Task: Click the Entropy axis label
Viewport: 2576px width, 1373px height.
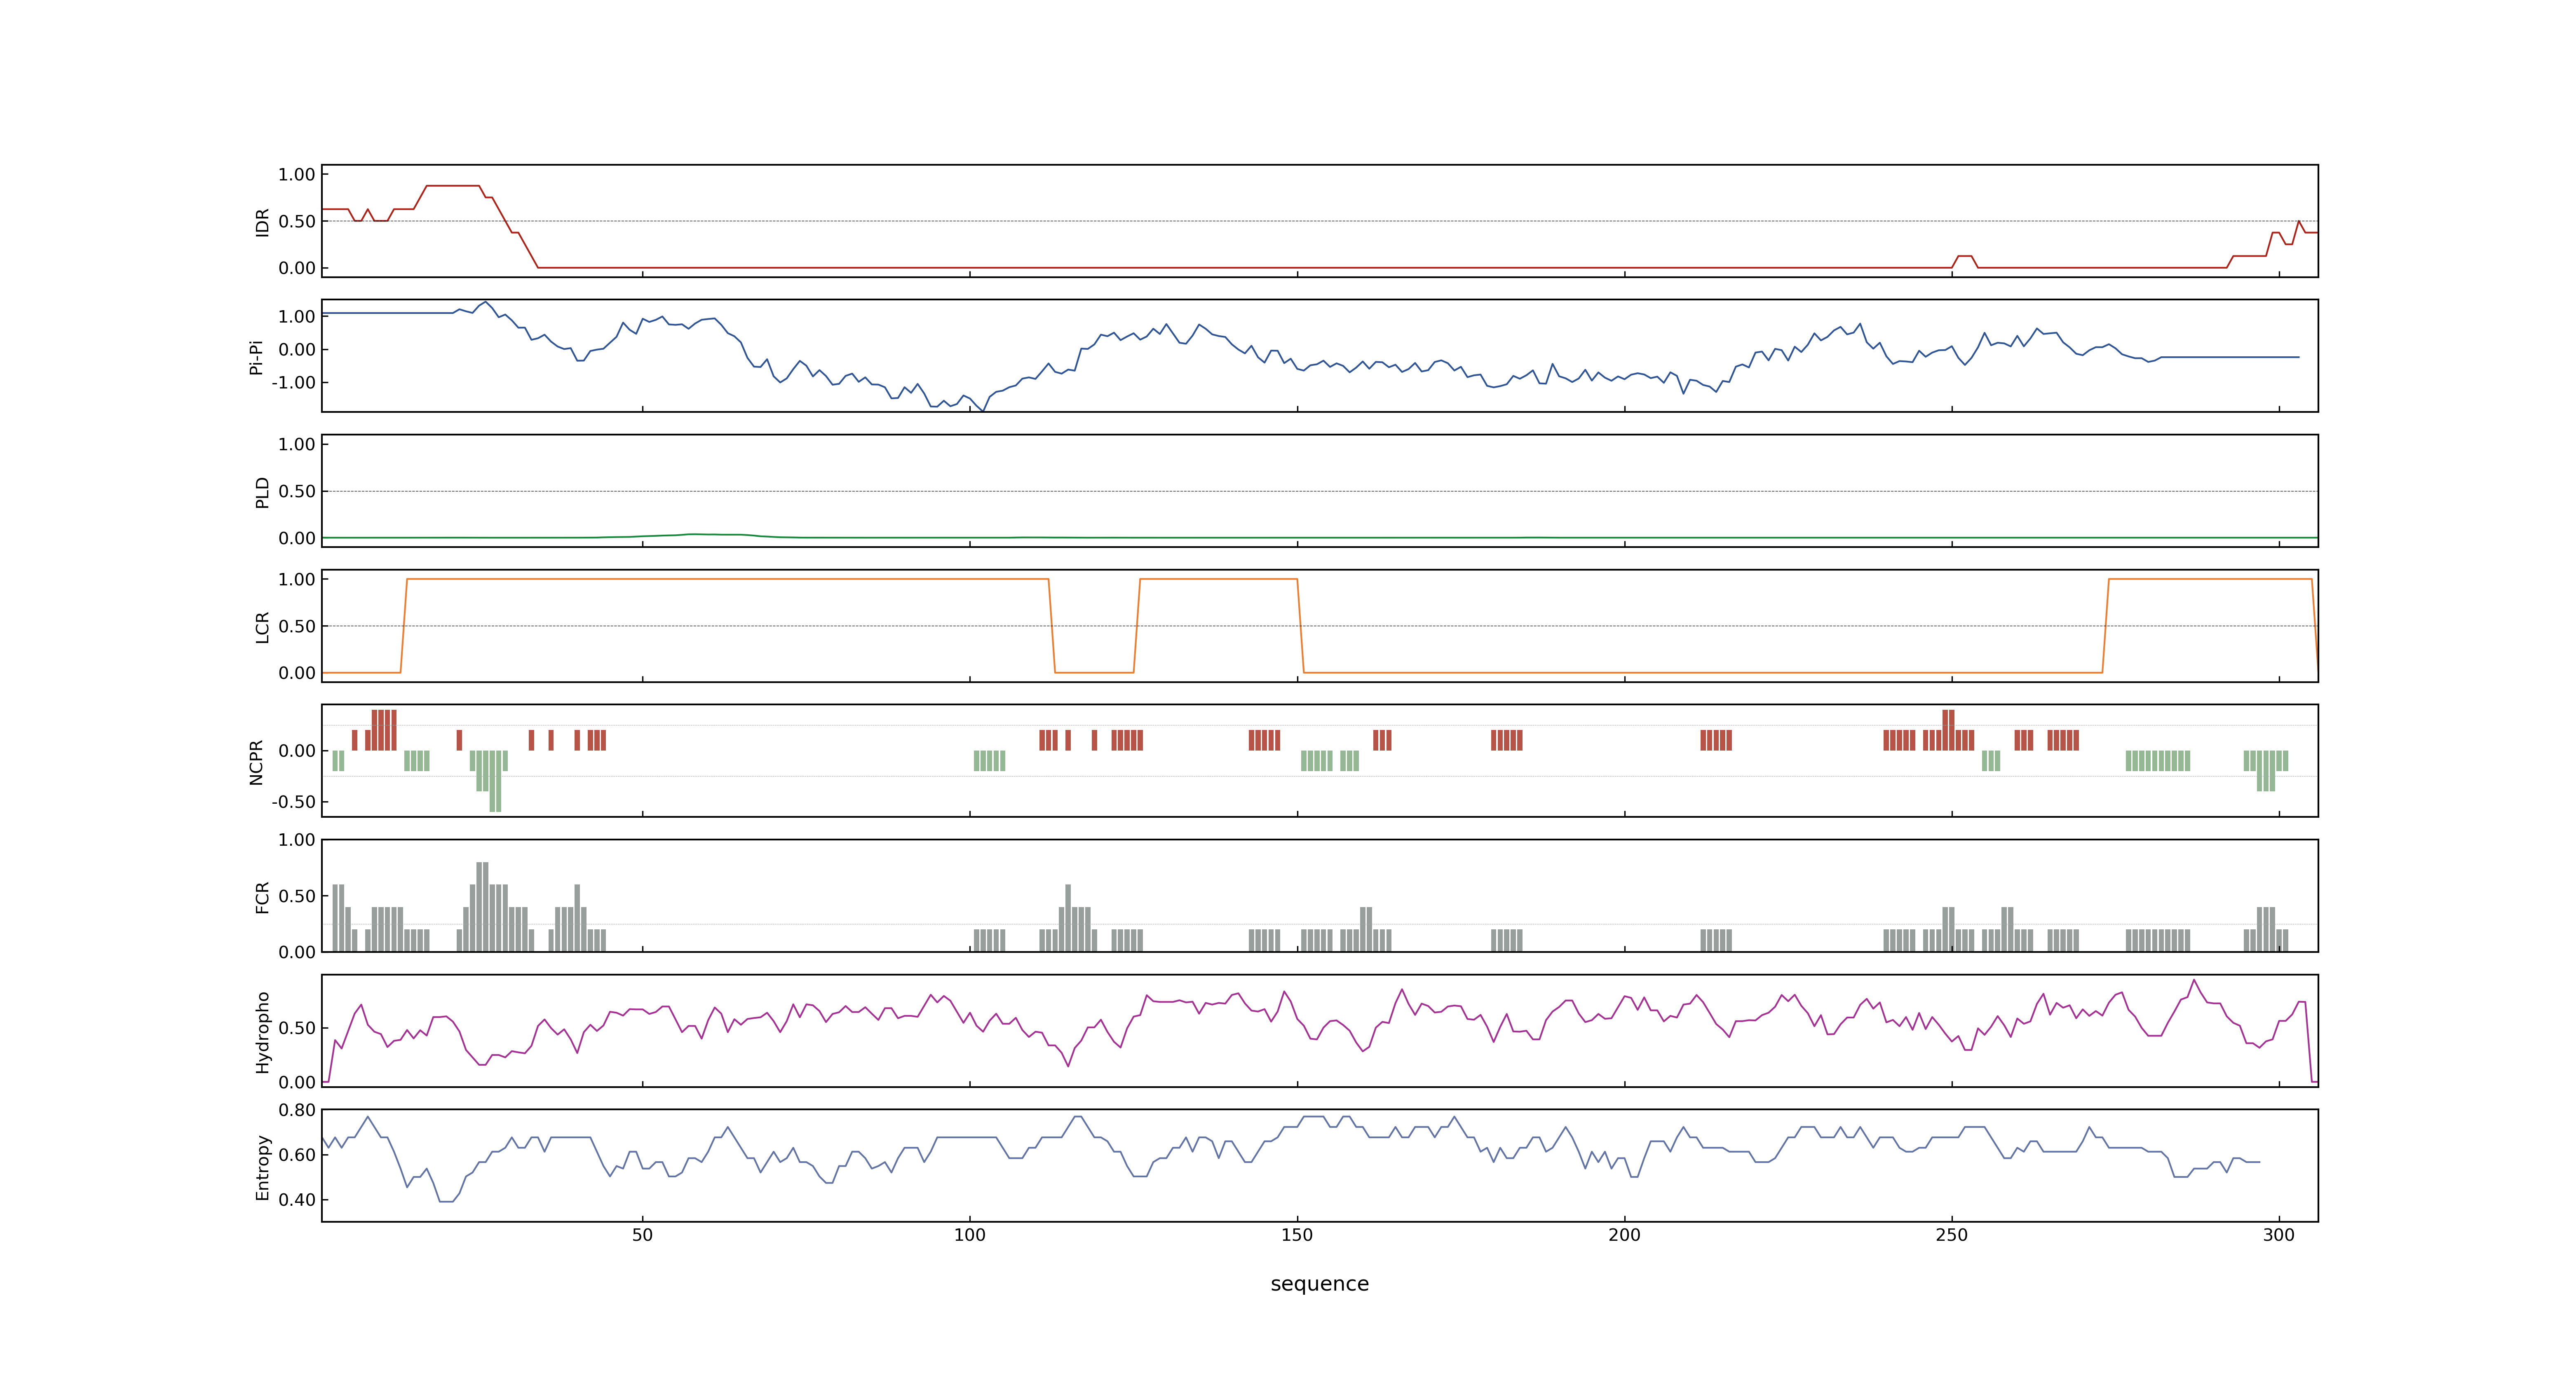Action: pos(262,1166)
